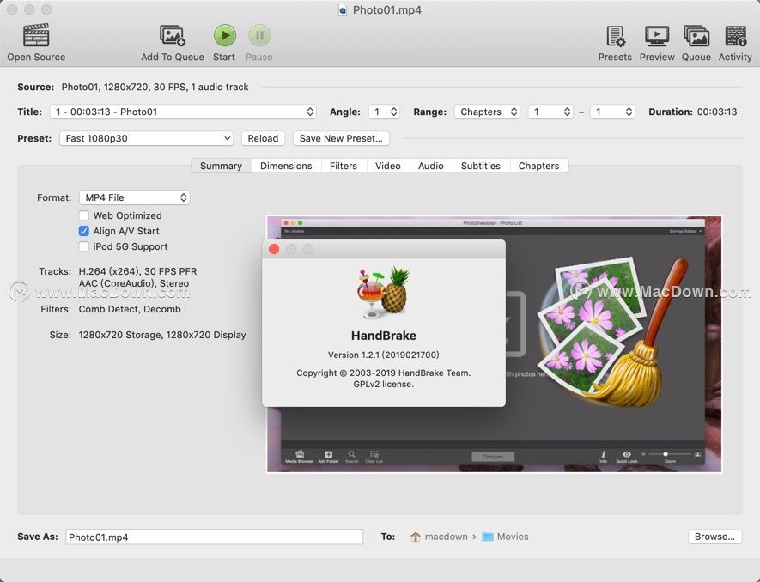Screen dimensions: 760x582
Task: Enable iPod 5G Support
Action: (x=84, y=246)
